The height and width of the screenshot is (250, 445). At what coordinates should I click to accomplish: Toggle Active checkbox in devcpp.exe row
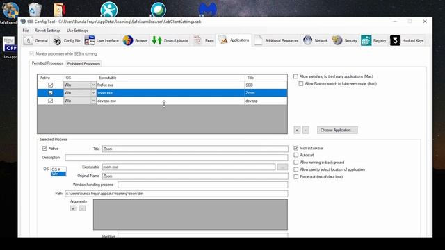(x=51, y=101)
